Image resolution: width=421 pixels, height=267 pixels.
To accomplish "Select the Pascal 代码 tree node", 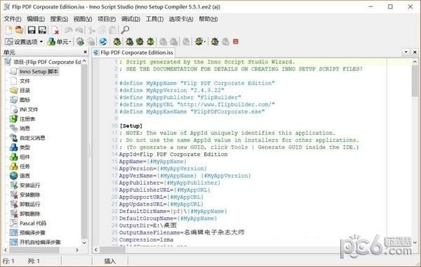I will tap(33, 223).
